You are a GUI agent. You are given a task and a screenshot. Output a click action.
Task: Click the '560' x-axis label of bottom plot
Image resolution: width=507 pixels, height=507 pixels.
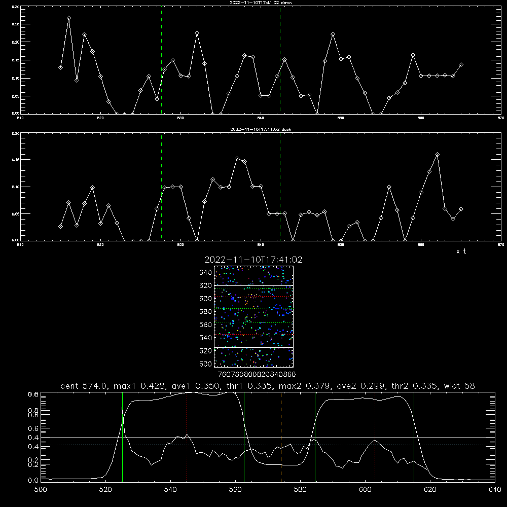click(235, 490)
